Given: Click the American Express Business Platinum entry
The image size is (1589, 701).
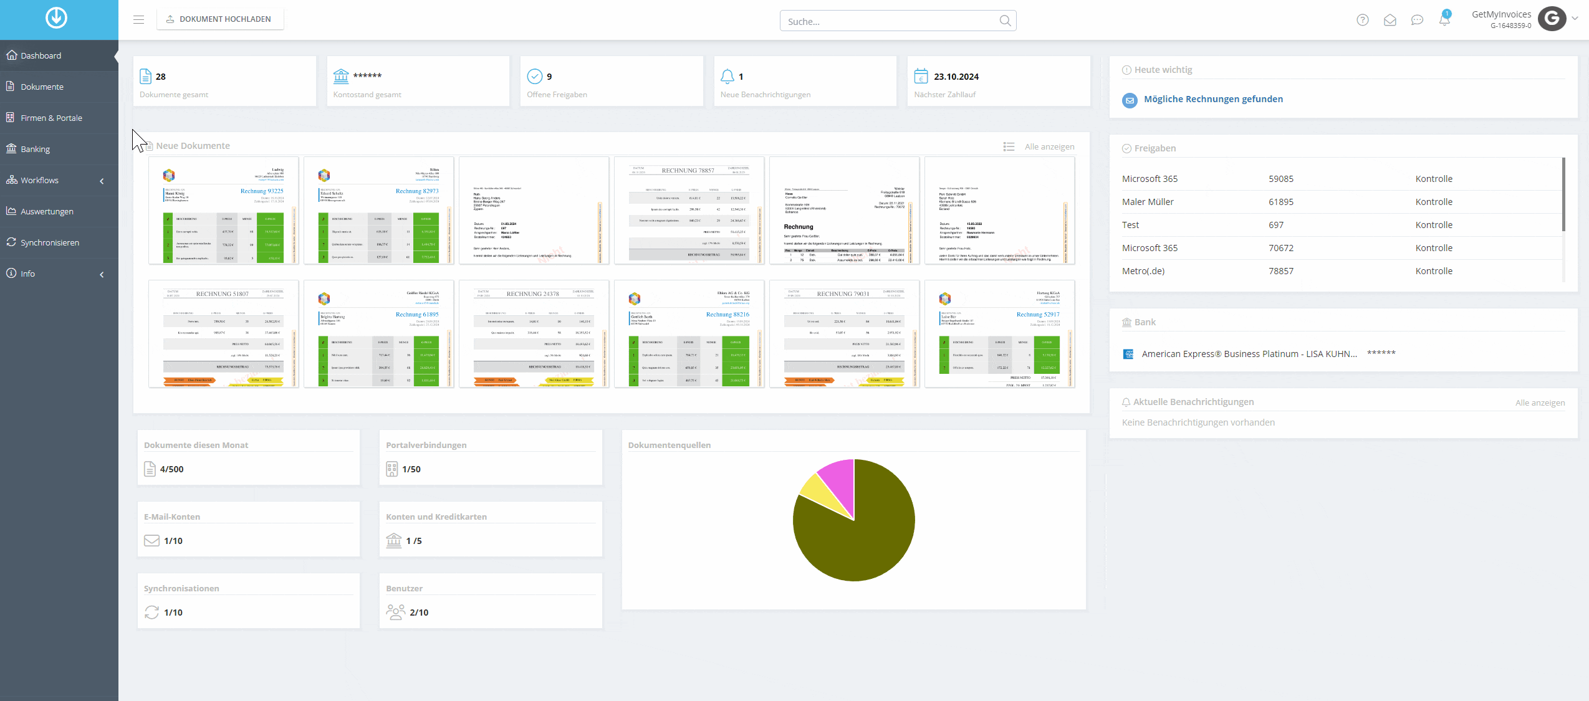Looking at the screenshot, I should tap(1249, 354).
